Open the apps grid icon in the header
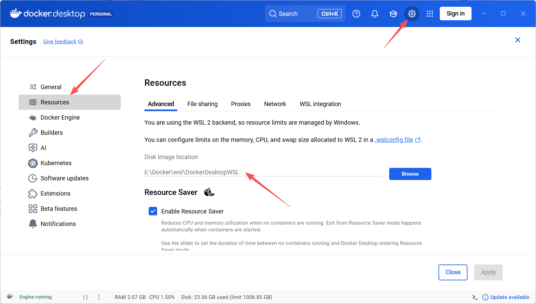Image resolution: width=536 pixels, height=304 pixels. (430, 14)
